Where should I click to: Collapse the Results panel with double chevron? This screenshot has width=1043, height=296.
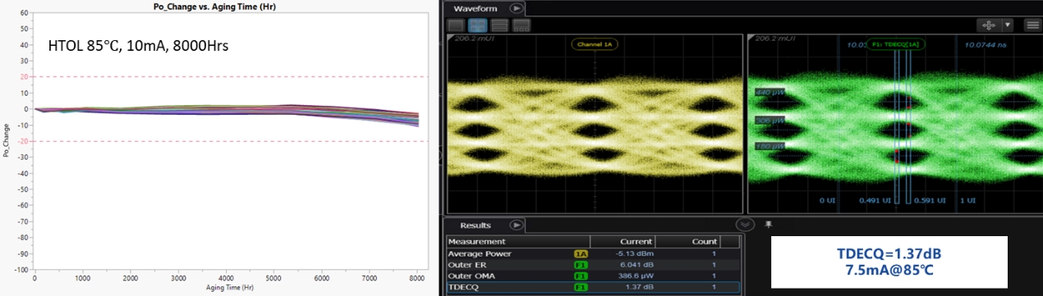(x=745, y=224)
